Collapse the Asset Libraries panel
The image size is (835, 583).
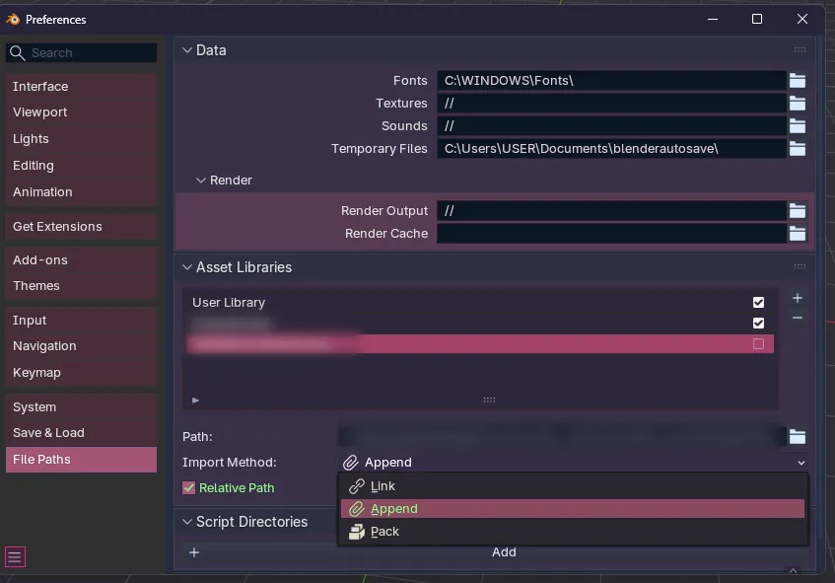pyautogui.click(x=187, y=267)
